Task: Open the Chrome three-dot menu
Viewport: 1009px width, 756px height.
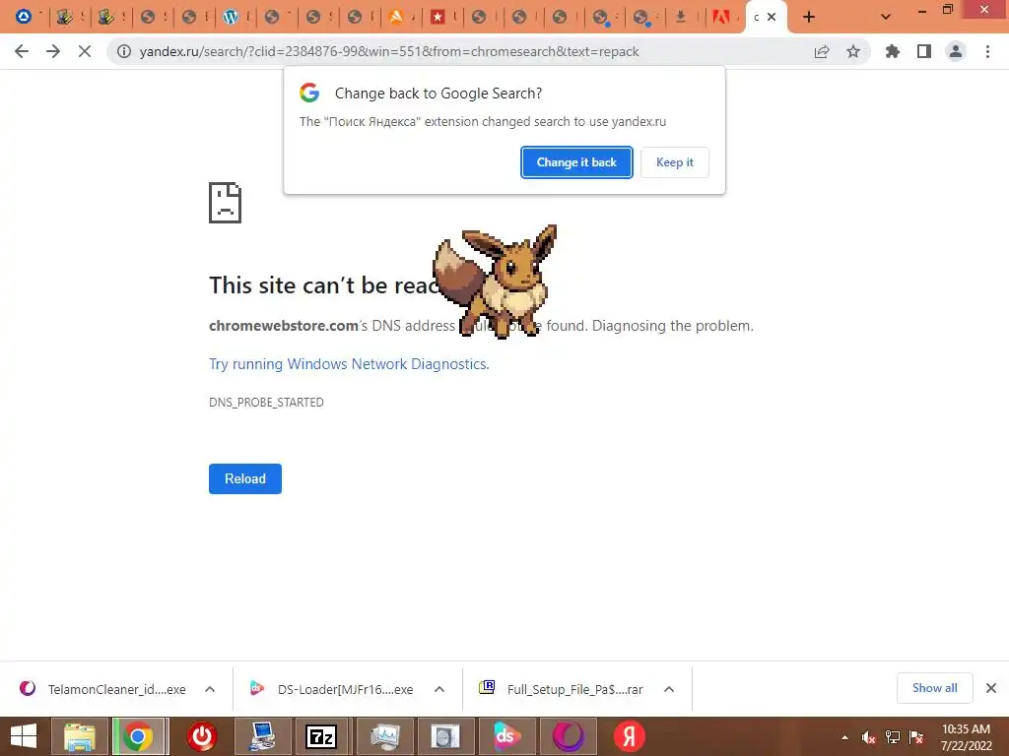Action: (987, 51)
